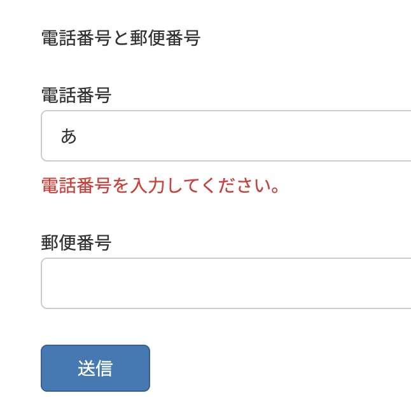This screenshot has height=407, width=411.
Task: Place cursor after あ in phone field
Action: [x=79, y=136]
